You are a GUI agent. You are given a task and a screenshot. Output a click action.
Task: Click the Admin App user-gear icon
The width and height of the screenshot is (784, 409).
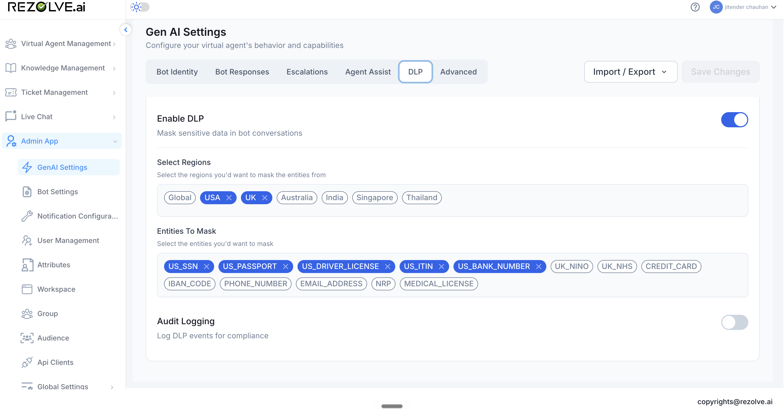(11, 141)
